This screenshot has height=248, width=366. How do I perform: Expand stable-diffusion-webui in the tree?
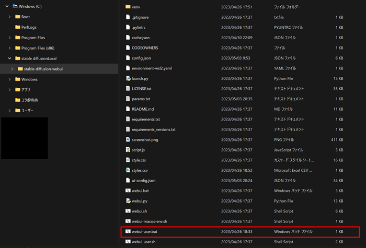pyautogui.click(x=12, y=69)
